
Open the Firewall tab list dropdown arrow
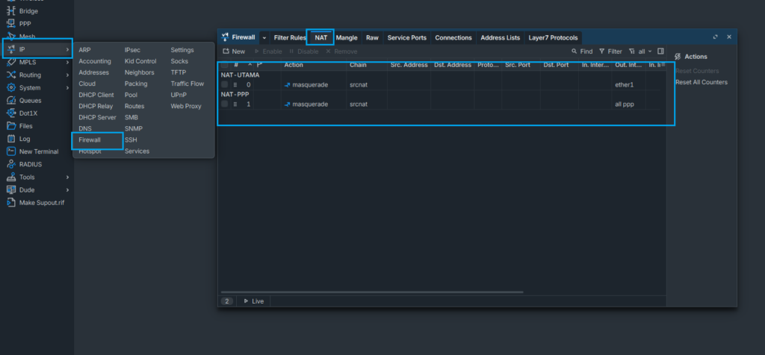(x=264, y=37)
